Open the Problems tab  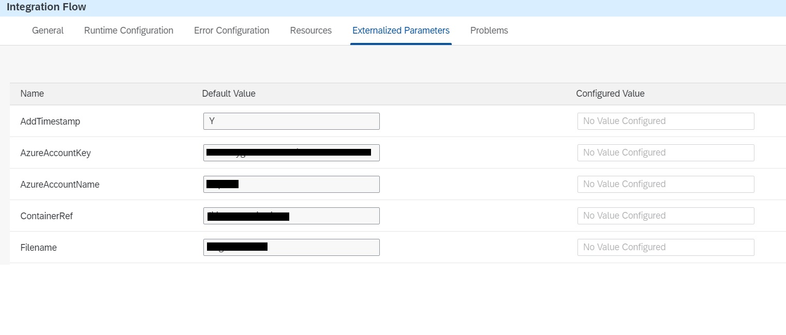coord(488,31)
